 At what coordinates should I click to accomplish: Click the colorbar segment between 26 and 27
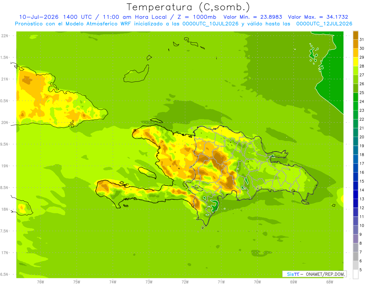coord(356,79)
